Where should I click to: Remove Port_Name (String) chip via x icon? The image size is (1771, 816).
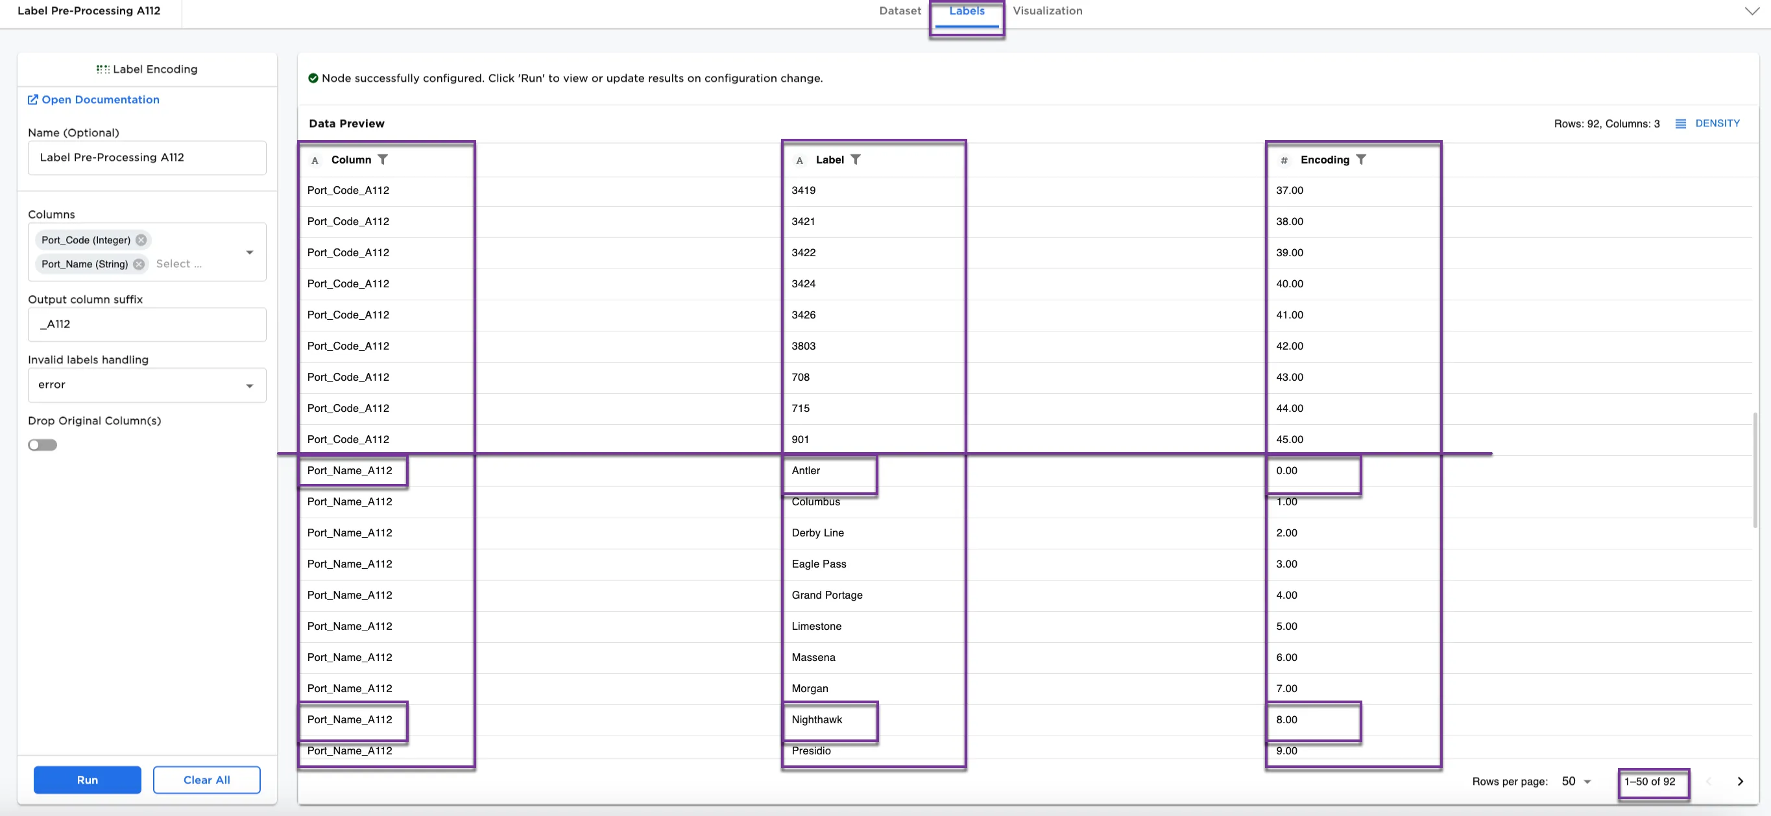pyautogui.click(x=139, y=264)
